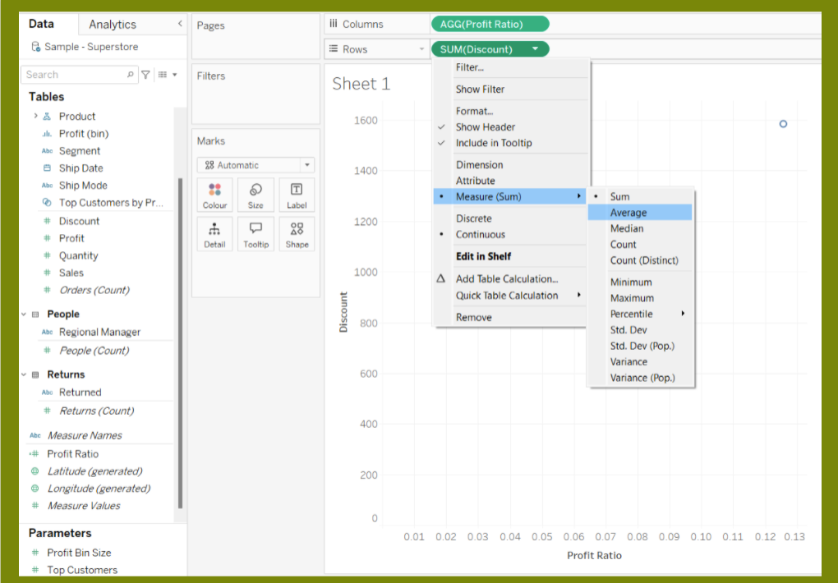The height and width of the screenshot is (583, 838).
Task: Click the Profit Ratio calculated field icon
Action: pos(35,454)
